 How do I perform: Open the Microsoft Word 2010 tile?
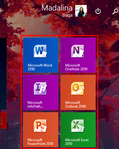[x=41, y=55]
